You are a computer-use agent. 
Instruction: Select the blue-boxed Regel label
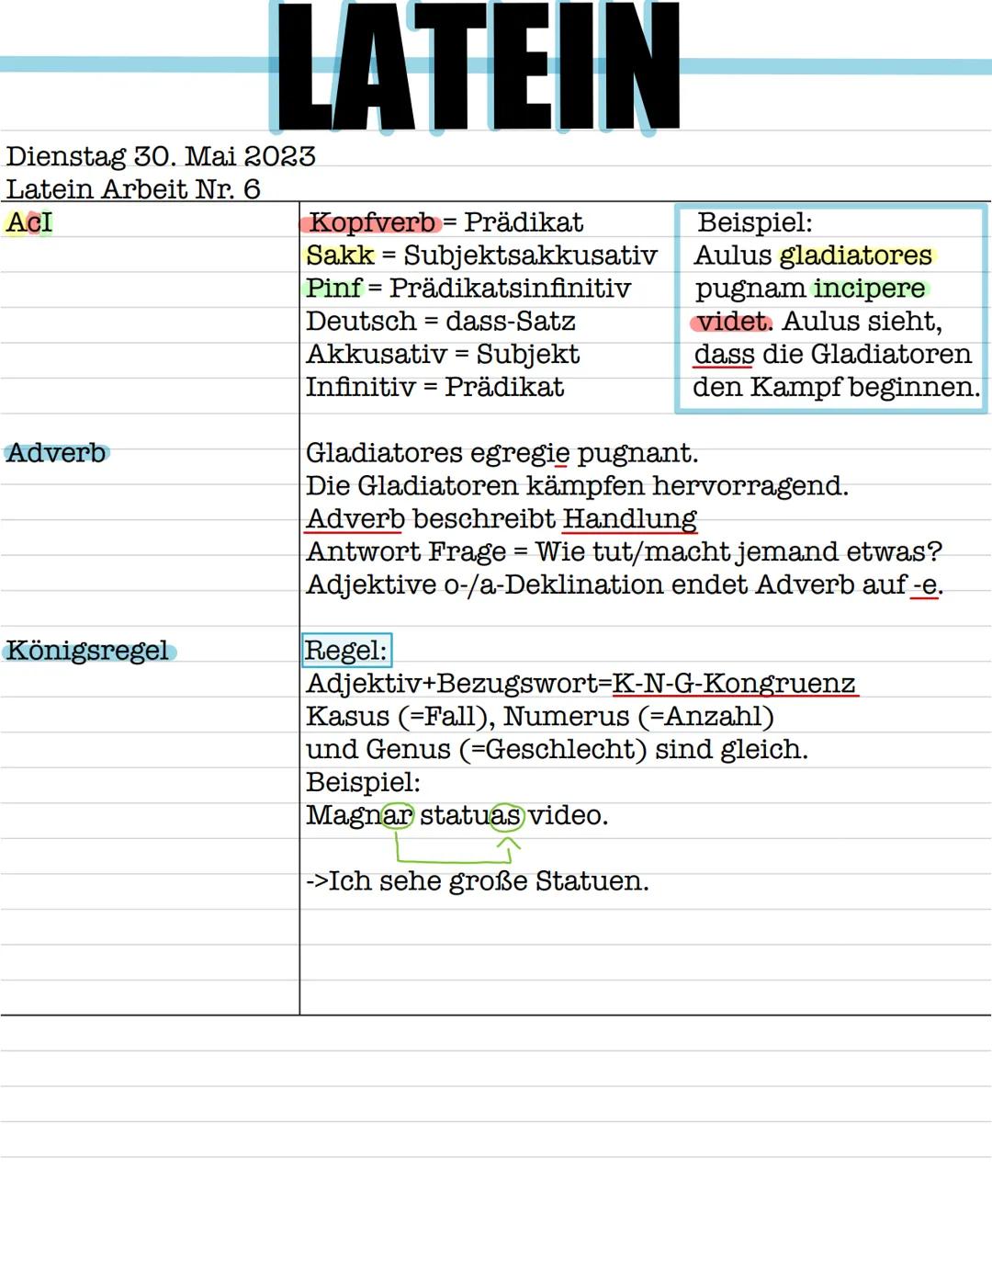coord(347,650)
